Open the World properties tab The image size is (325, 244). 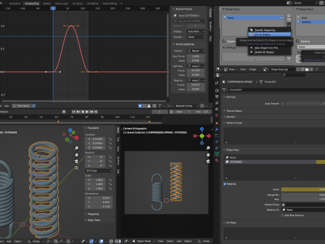click(217, 115)
